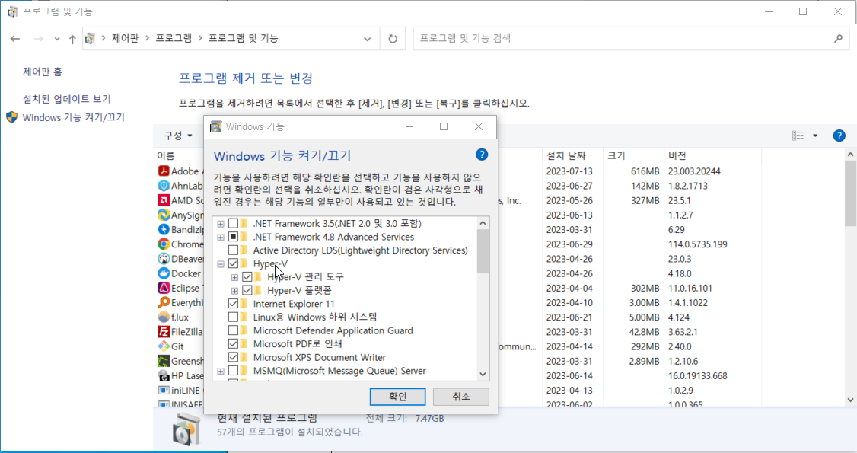The width and height of the screenshot is (857, 453).
Task: Click the Bandizip blue icon
Action: click(164, 229)
